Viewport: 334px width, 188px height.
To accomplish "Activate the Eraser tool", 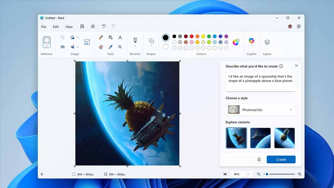I will (101, 47).
